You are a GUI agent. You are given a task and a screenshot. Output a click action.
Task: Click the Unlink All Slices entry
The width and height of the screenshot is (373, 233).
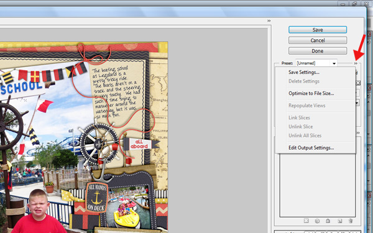click(305, 135)
